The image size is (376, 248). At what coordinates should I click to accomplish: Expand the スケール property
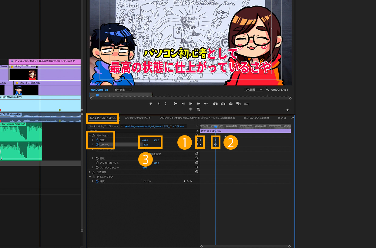[93, 145]
